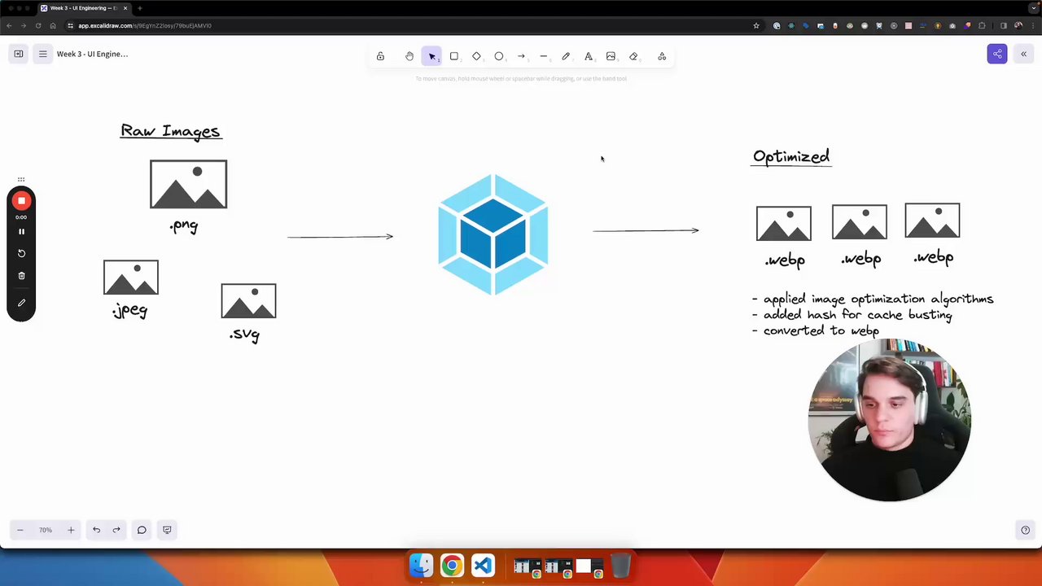Open Google Chrome from the Dock
1042x586 pixels.
(452, 565)
